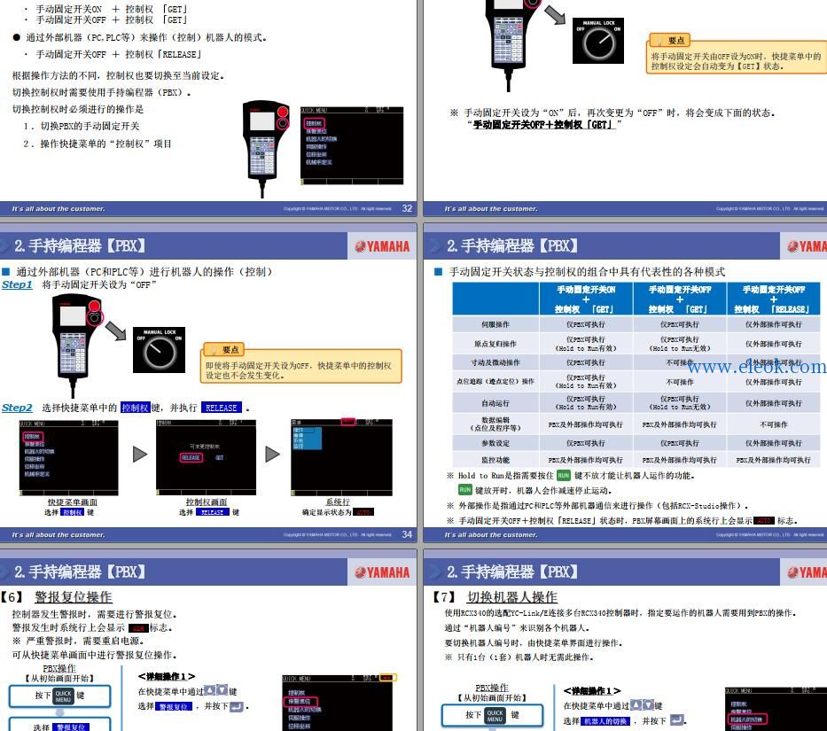The image size is (827, 731).
Task: Click the MANUAL LOCK dial beside Step1
Action: pyautogui.click(x=160, y=350)
